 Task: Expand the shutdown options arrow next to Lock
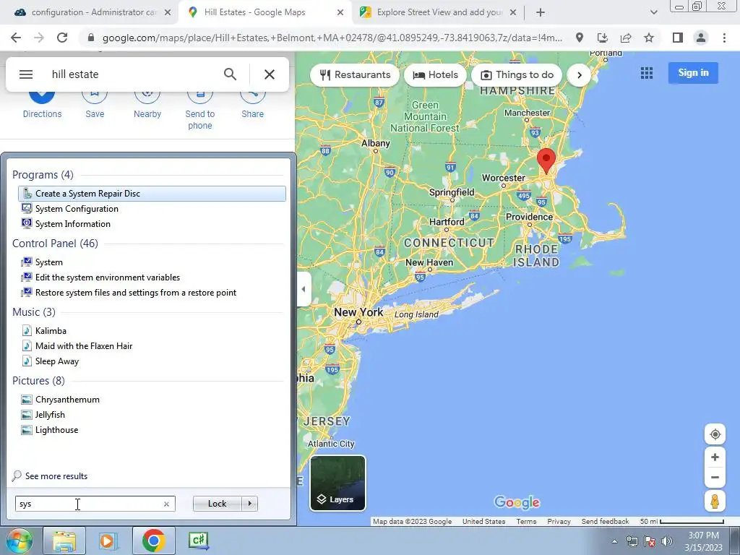[x=249, y=504]
